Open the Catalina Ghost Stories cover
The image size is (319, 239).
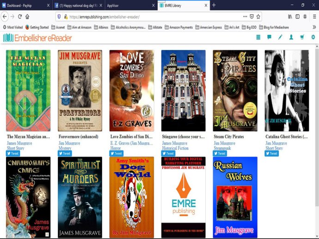coord(287,90)
